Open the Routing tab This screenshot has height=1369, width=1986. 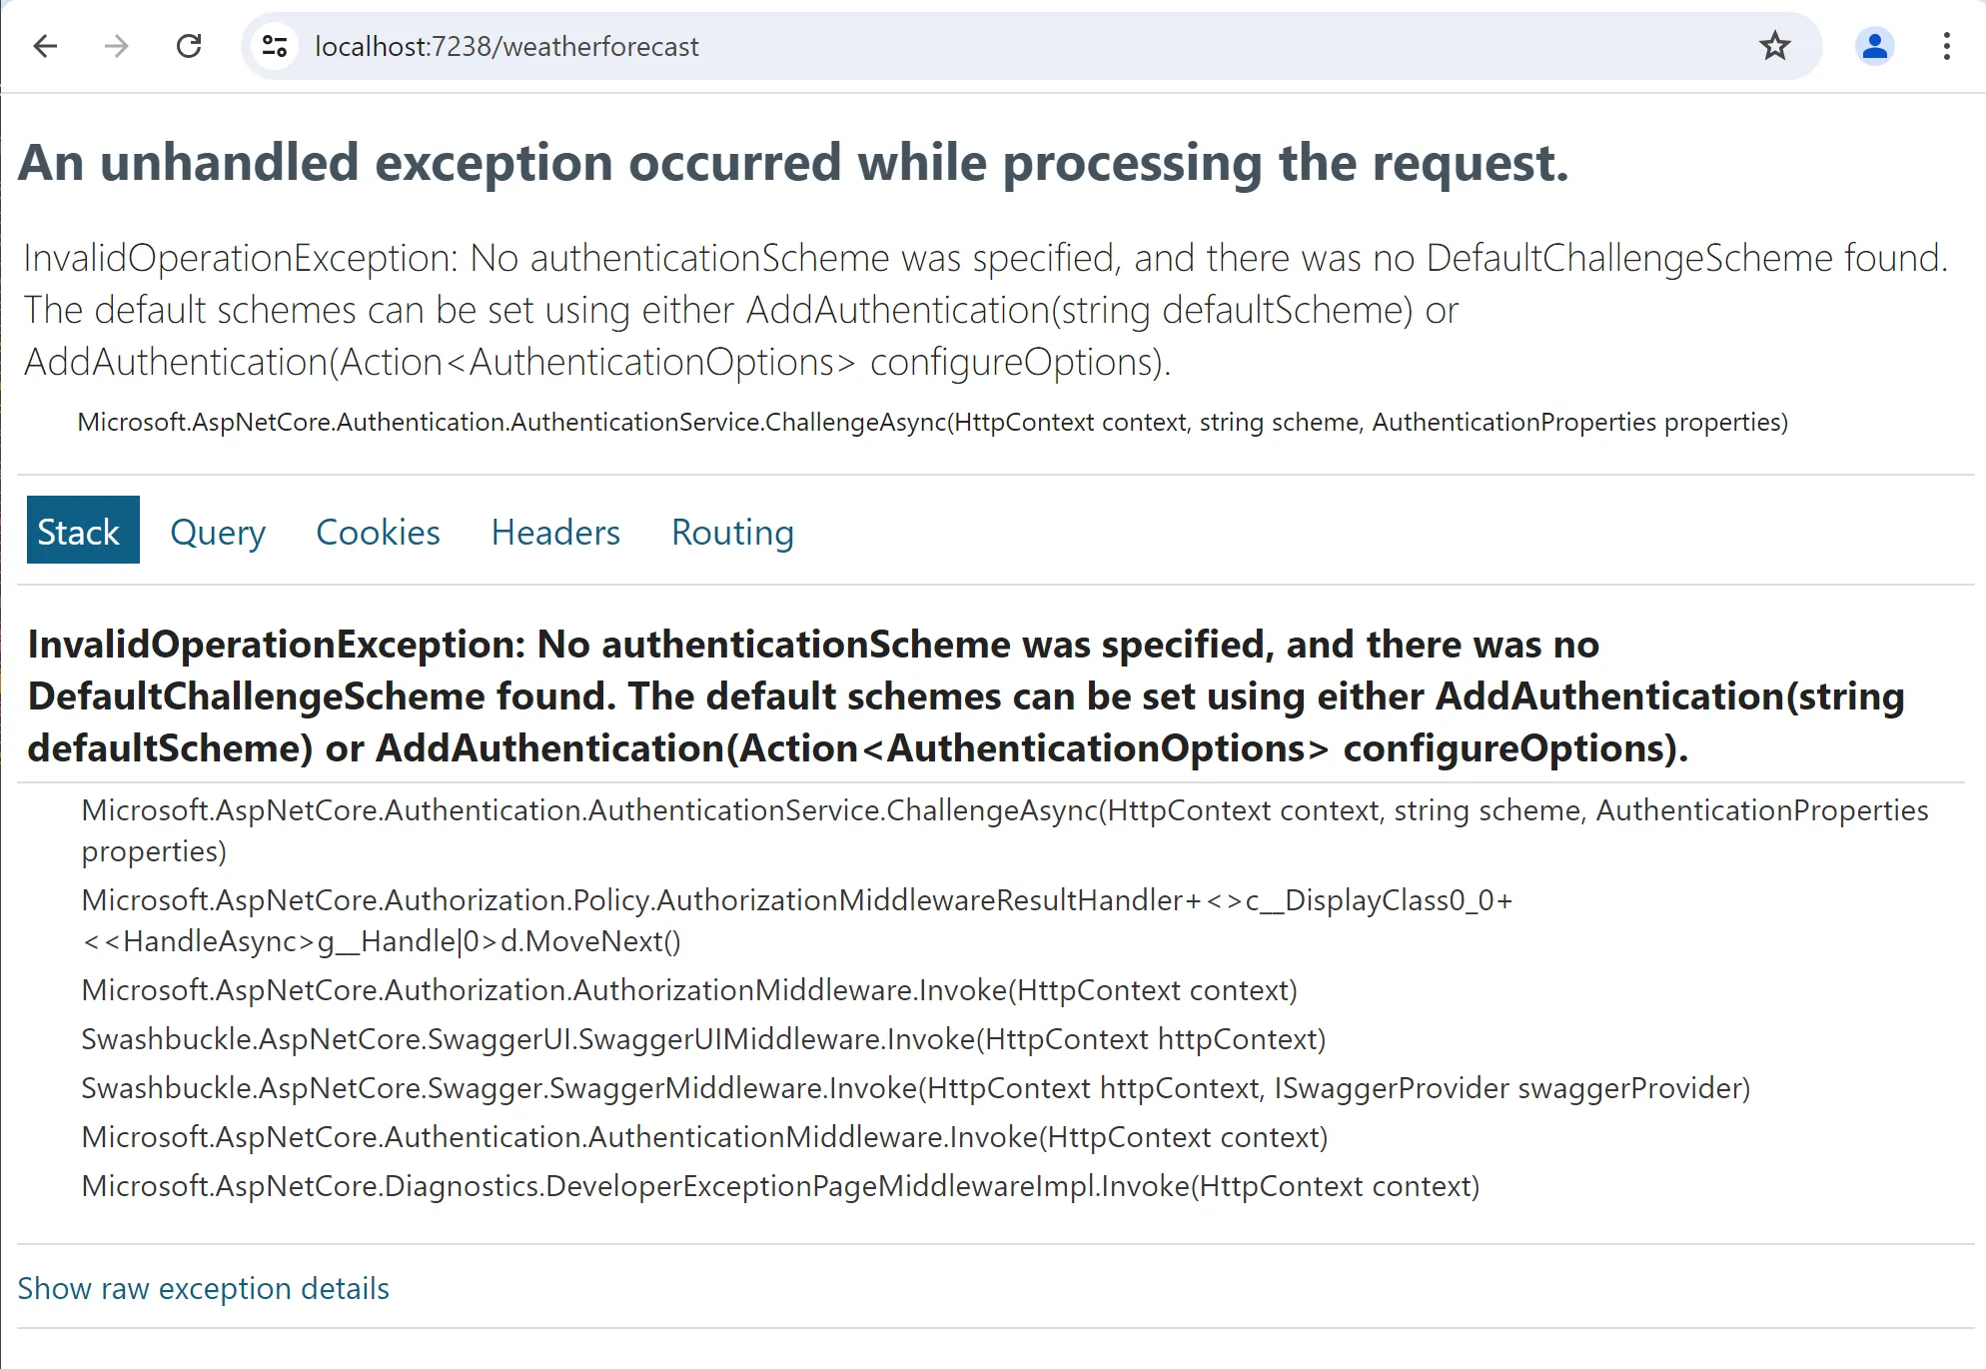(732, 533)
